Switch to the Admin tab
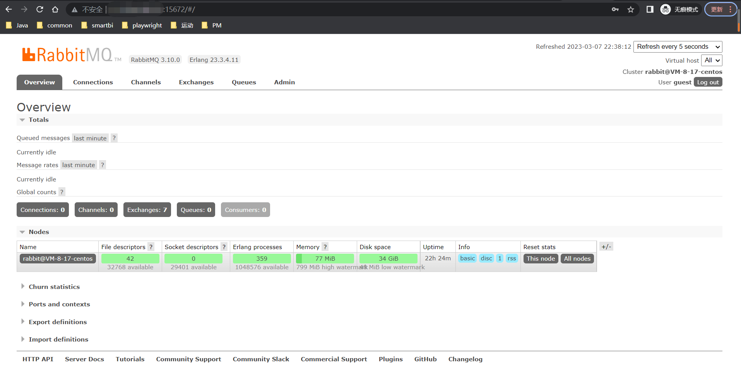Image resolution: width=741 pixels, height=369 pixels. (284, 82)
